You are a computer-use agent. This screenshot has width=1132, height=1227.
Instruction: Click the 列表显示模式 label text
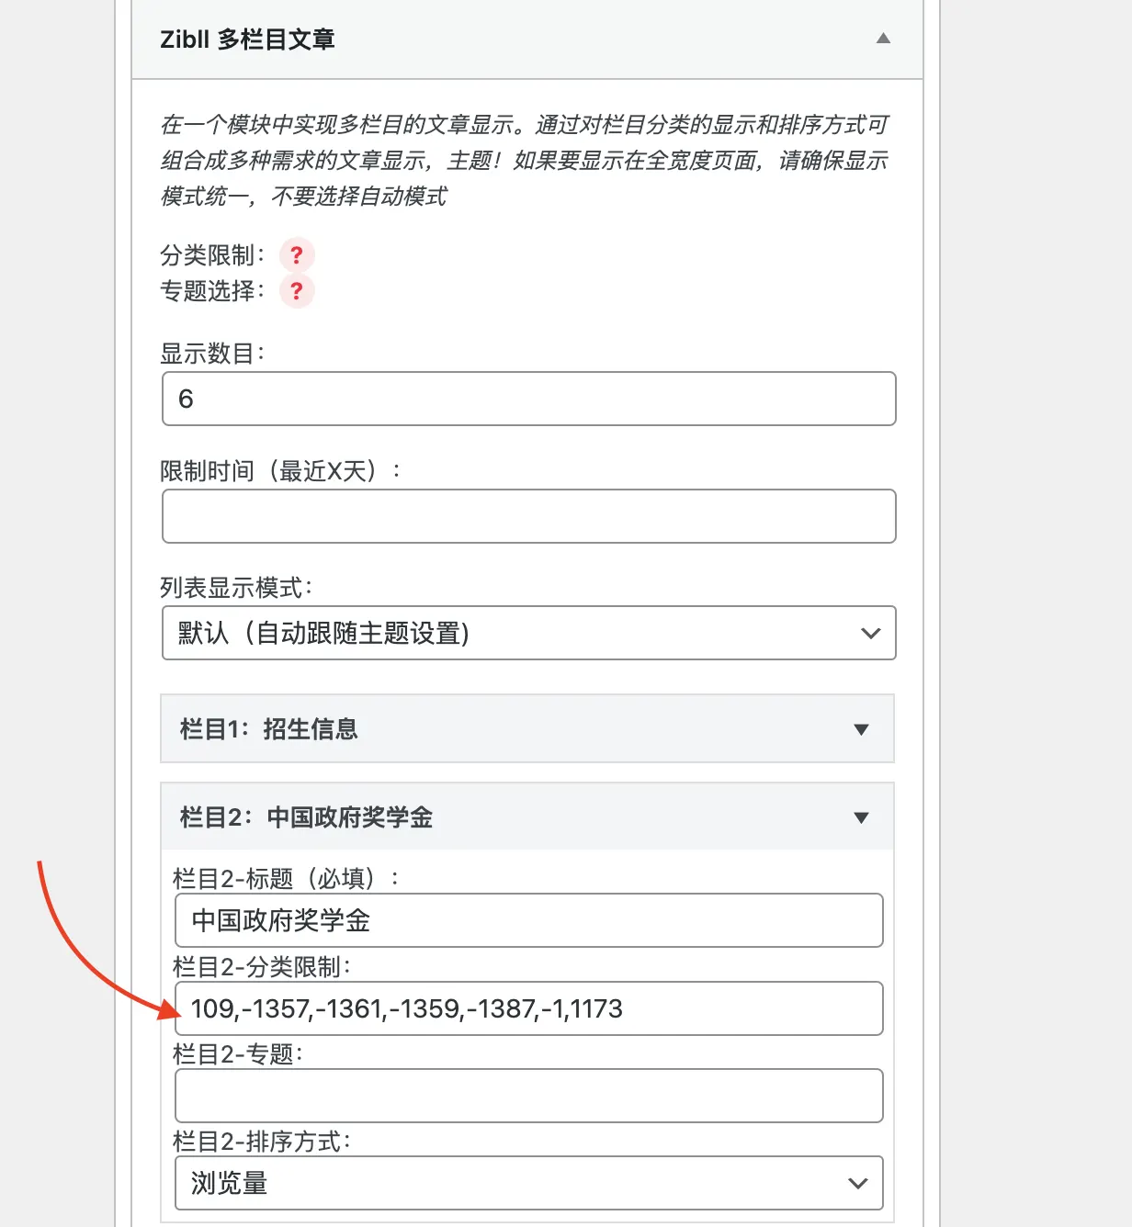237,588
